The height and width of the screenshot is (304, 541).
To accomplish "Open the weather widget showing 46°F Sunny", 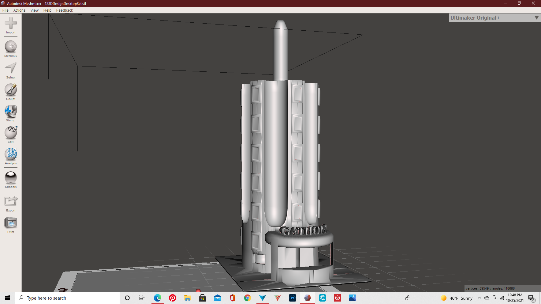I will tap(457, 298).
